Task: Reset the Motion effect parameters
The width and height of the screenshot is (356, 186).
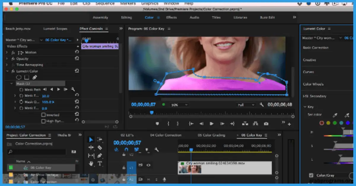Action: click(77, 52)
